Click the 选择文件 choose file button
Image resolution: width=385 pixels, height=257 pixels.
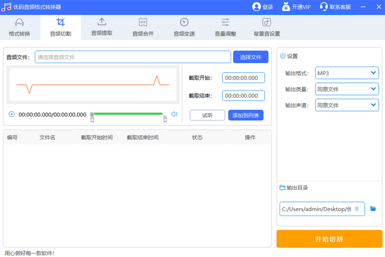click(x=251, y=57)
